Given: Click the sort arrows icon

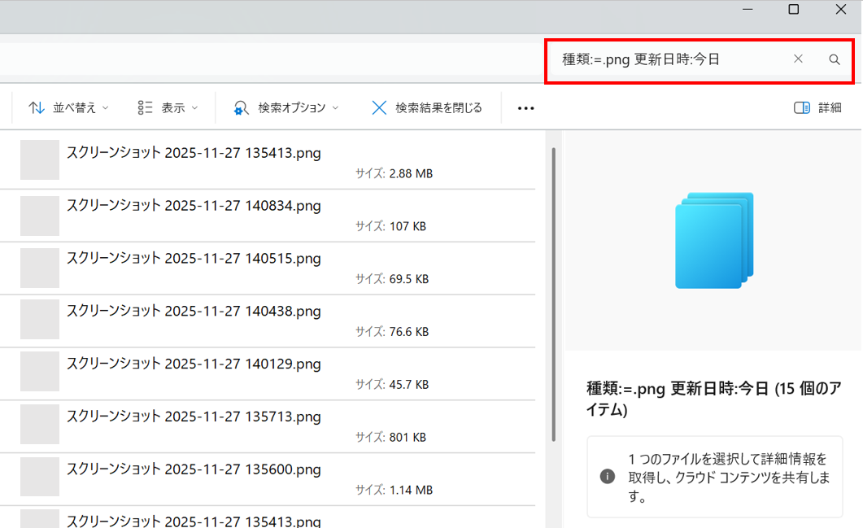Looking at the screenshot, I should (x=37, y=107).
